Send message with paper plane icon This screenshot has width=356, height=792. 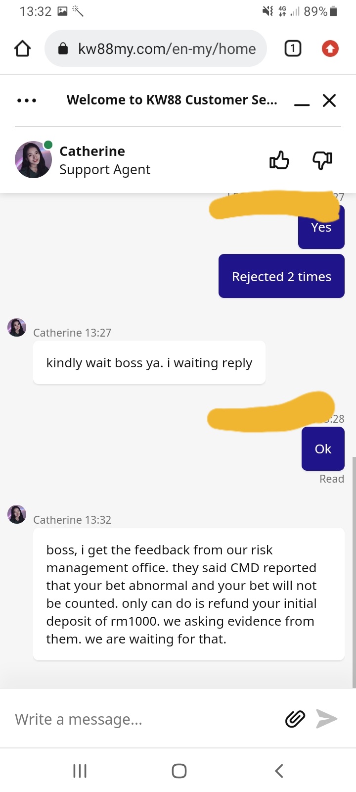pyautogui.click(x=326, y=719)
